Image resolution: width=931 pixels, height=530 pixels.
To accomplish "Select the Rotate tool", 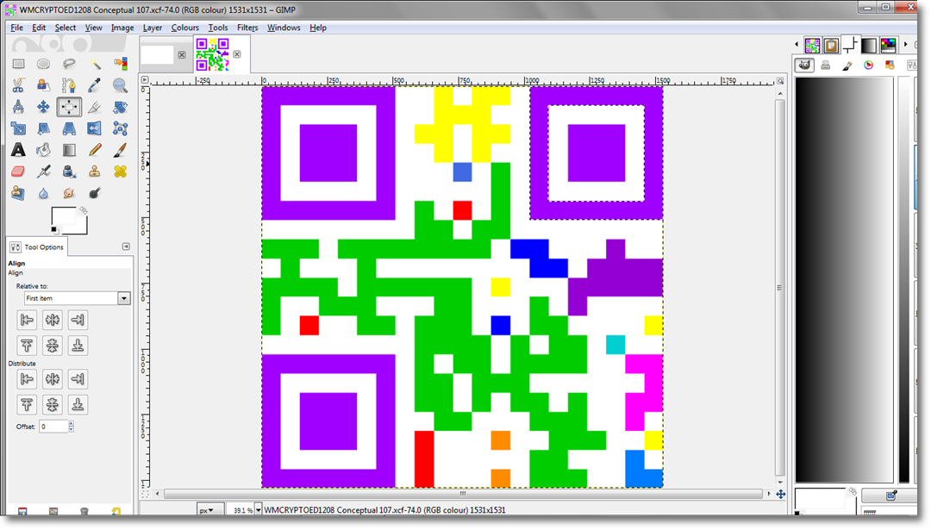I will 120,107.
